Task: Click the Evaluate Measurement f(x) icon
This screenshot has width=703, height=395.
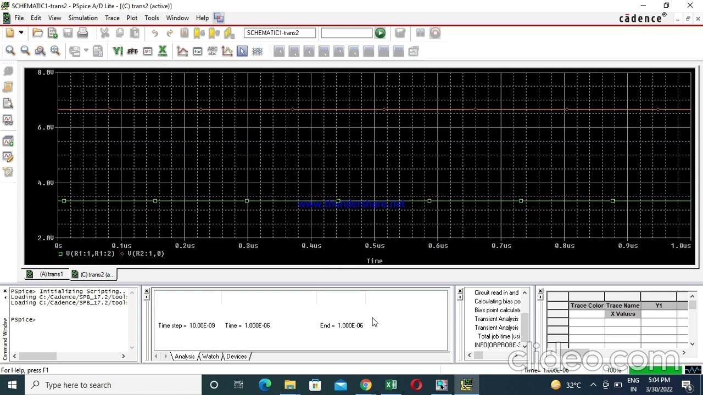Action: (197, 51)
